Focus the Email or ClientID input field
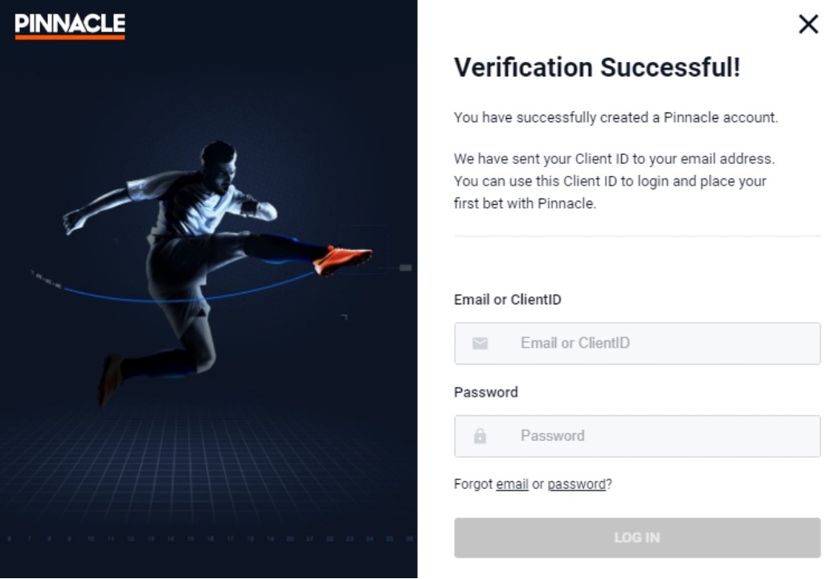Viewport: 834px width, 579px height. 659,344
